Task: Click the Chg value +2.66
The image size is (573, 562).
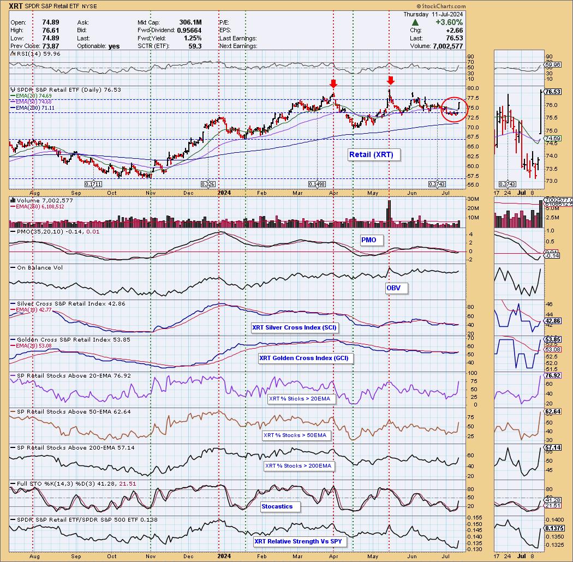Action: point(454,31)
